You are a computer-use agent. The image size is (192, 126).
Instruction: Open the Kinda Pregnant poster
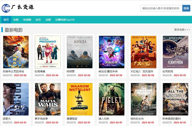[x=48, y=52]
